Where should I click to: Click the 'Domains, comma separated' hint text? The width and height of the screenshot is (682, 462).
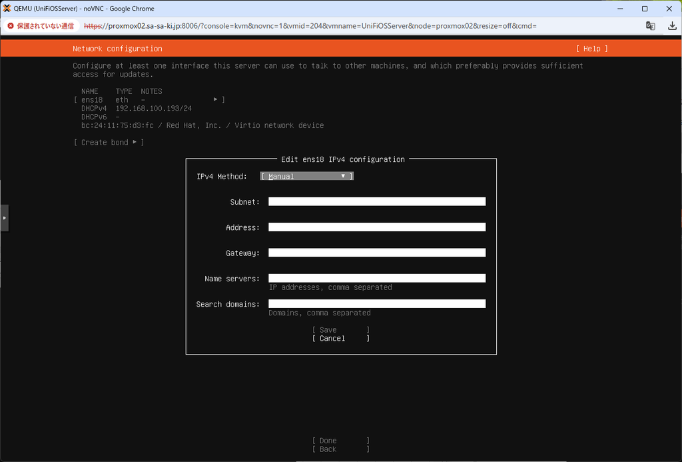pyautogui.click(x=320, y=313)
